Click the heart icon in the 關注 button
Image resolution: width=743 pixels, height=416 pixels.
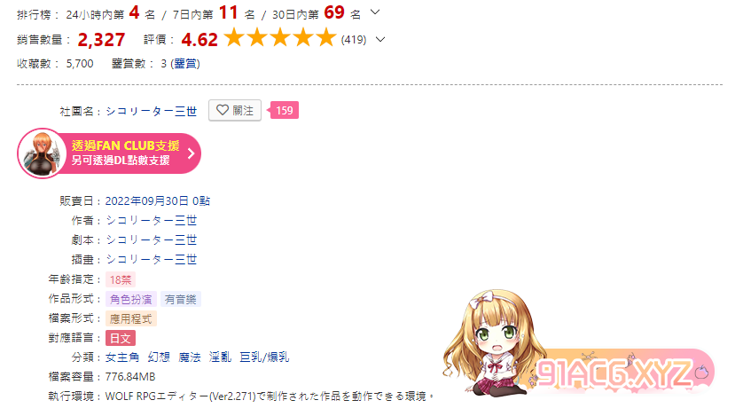pos(223,110)
